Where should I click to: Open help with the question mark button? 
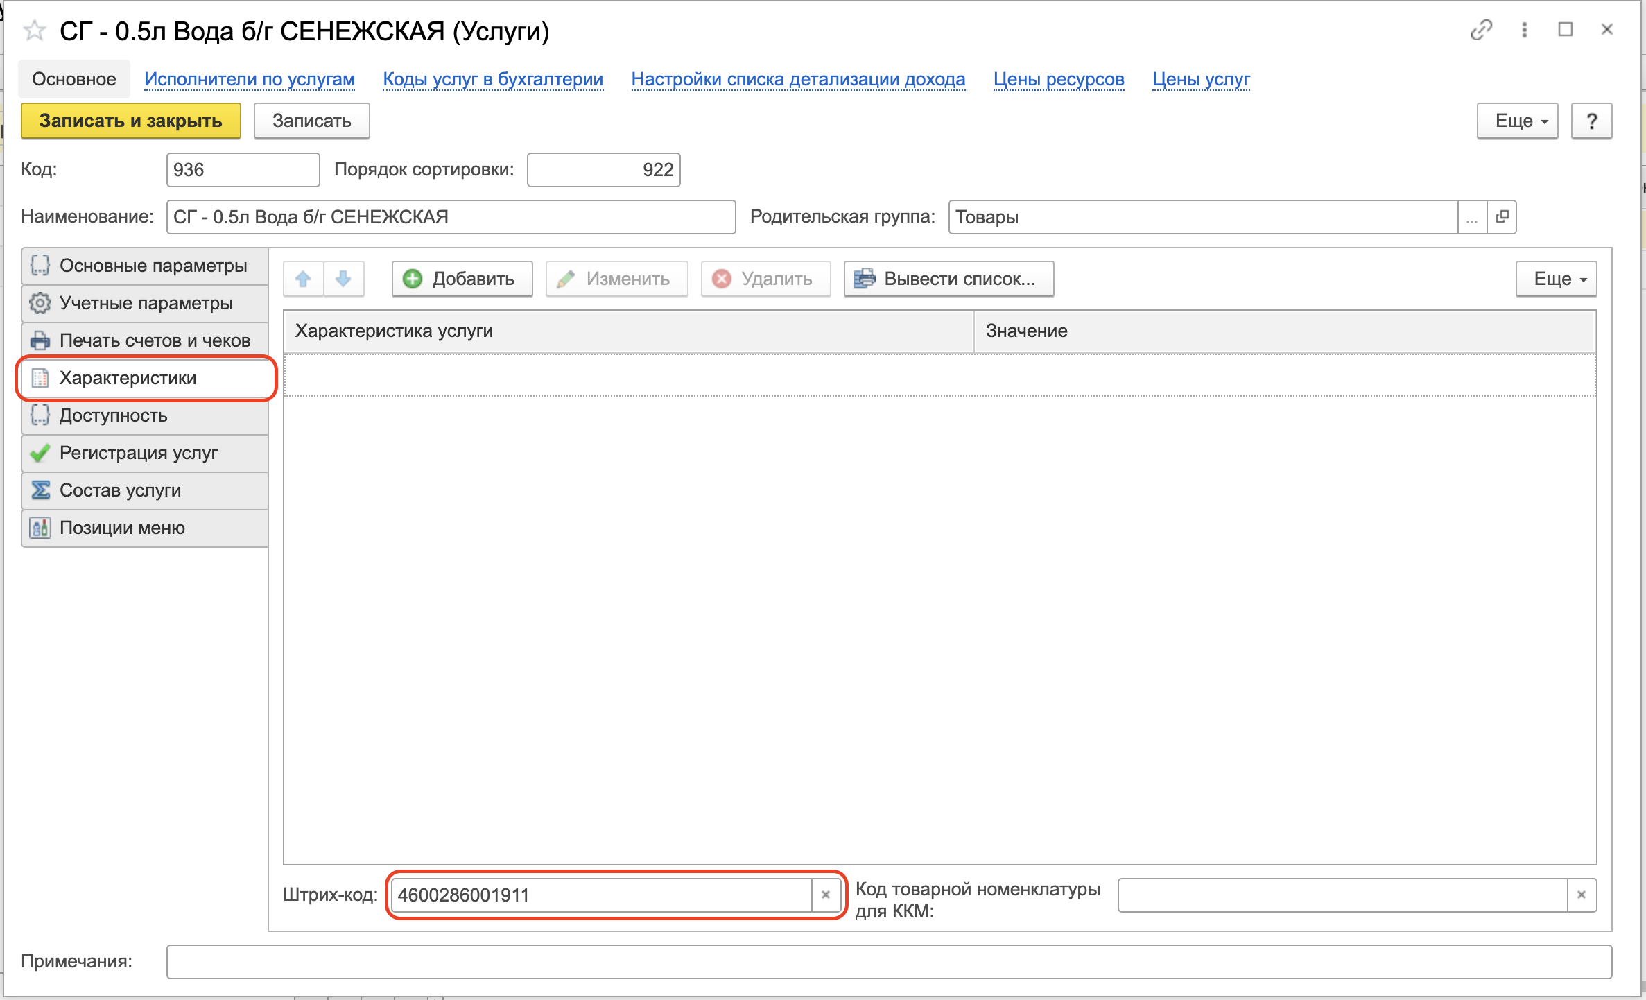pyautogui.click(x=1591, y=121)
